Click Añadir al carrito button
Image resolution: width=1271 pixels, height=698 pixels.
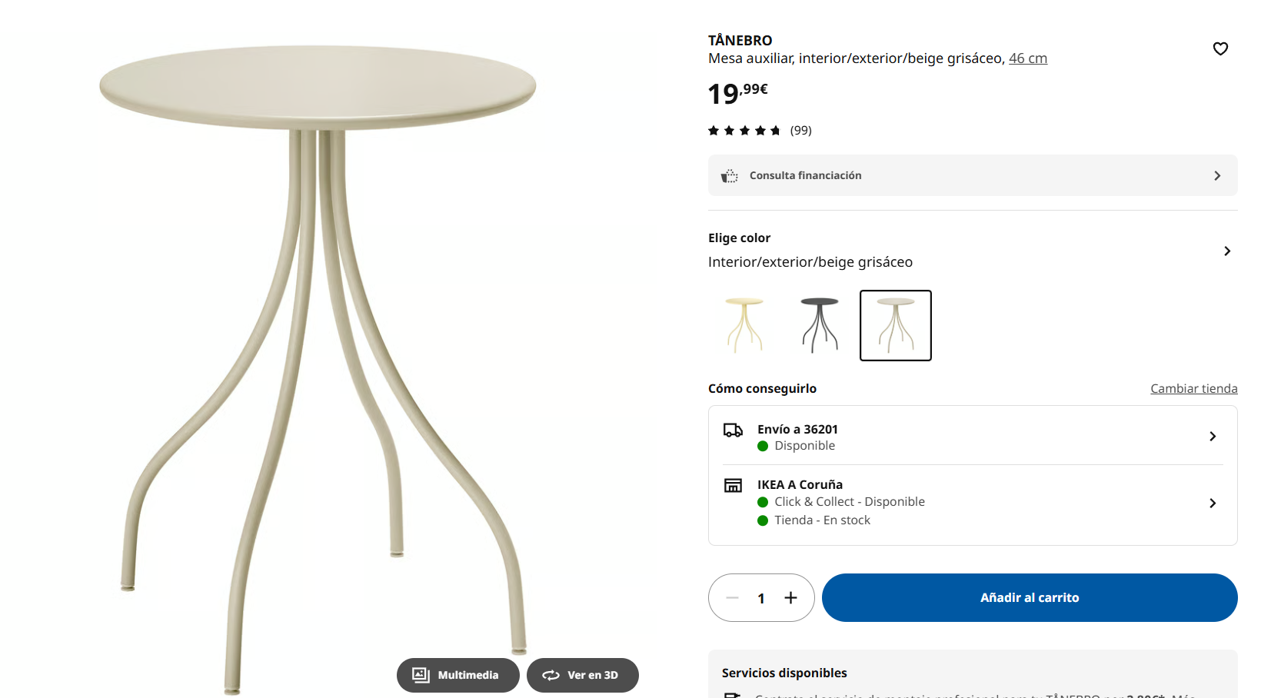pyautogui.click(x=1029, y=598)
